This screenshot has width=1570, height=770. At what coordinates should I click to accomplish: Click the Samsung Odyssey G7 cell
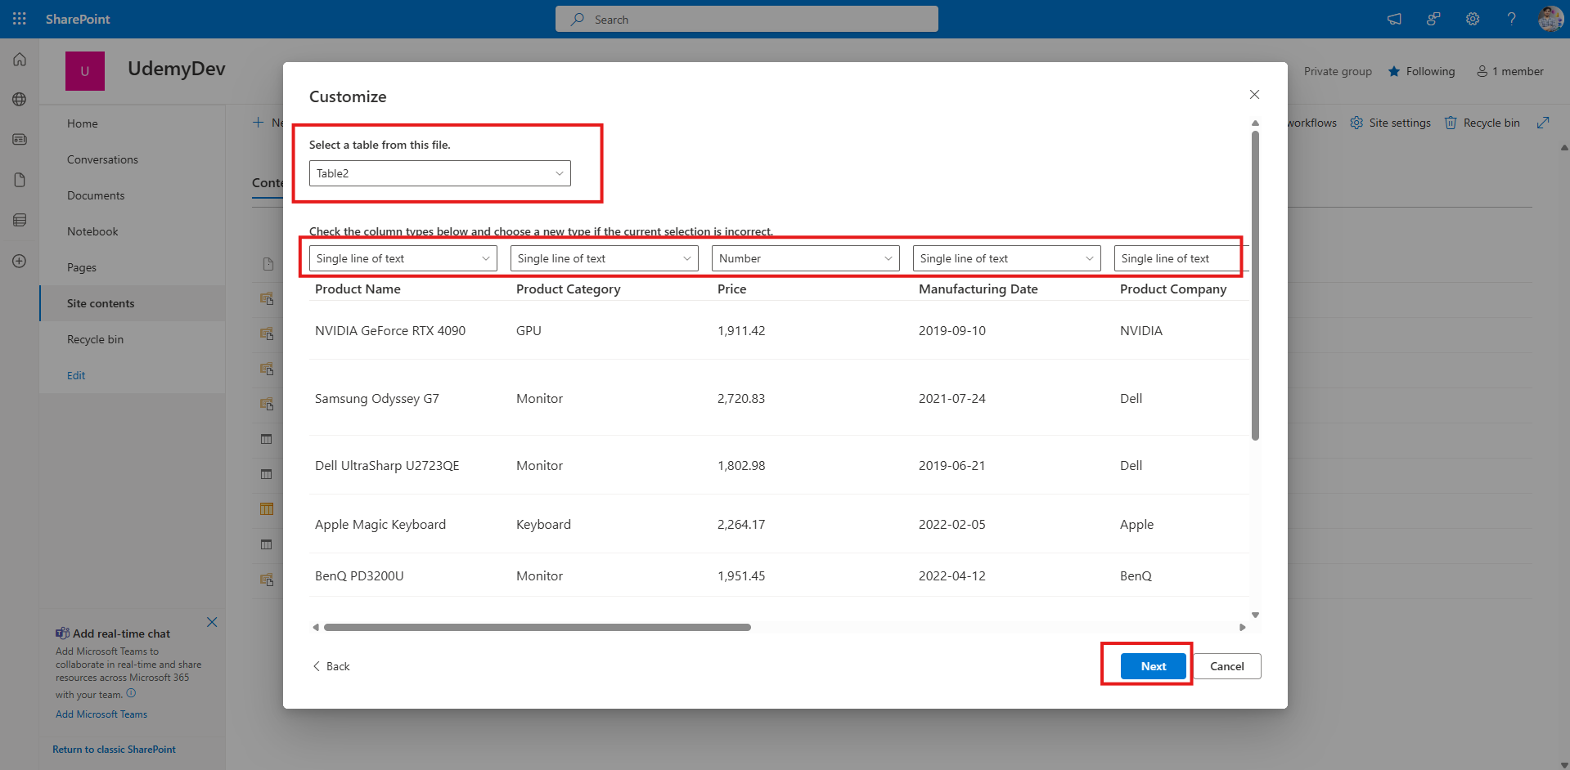[377, 399]
